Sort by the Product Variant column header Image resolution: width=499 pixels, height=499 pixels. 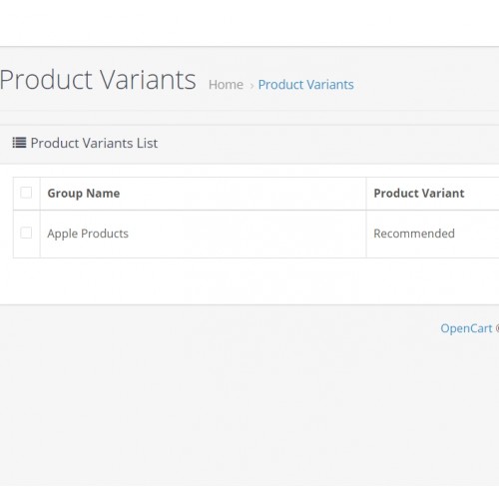pos(419,194)
